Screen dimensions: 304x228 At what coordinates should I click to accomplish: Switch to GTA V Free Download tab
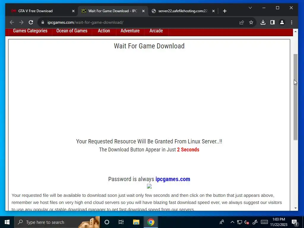[x=43, y=11]
